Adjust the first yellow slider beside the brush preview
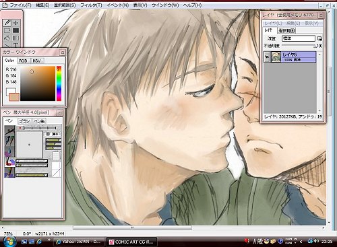 (x=54, y=140)
